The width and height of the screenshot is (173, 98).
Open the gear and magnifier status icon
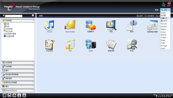132,44
